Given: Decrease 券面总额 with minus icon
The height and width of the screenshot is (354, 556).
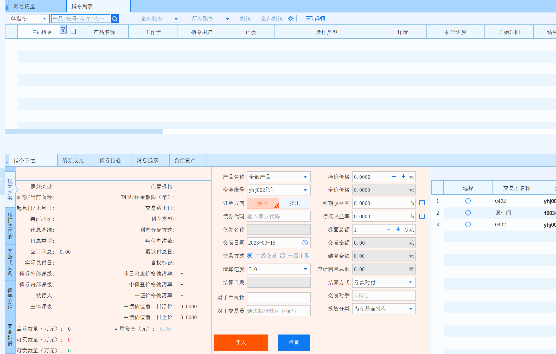Looking at the screenshot, I should pyautogui.click(x=388, y=230).
